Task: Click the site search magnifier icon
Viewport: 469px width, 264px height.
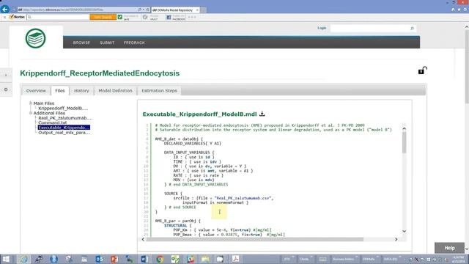Action: pyautogui.click(x=412, y=29)
